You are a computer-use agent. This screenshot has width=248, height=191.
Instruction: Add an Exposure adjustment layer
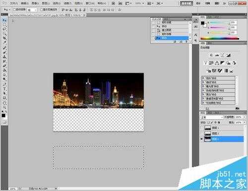pos(229,55)
